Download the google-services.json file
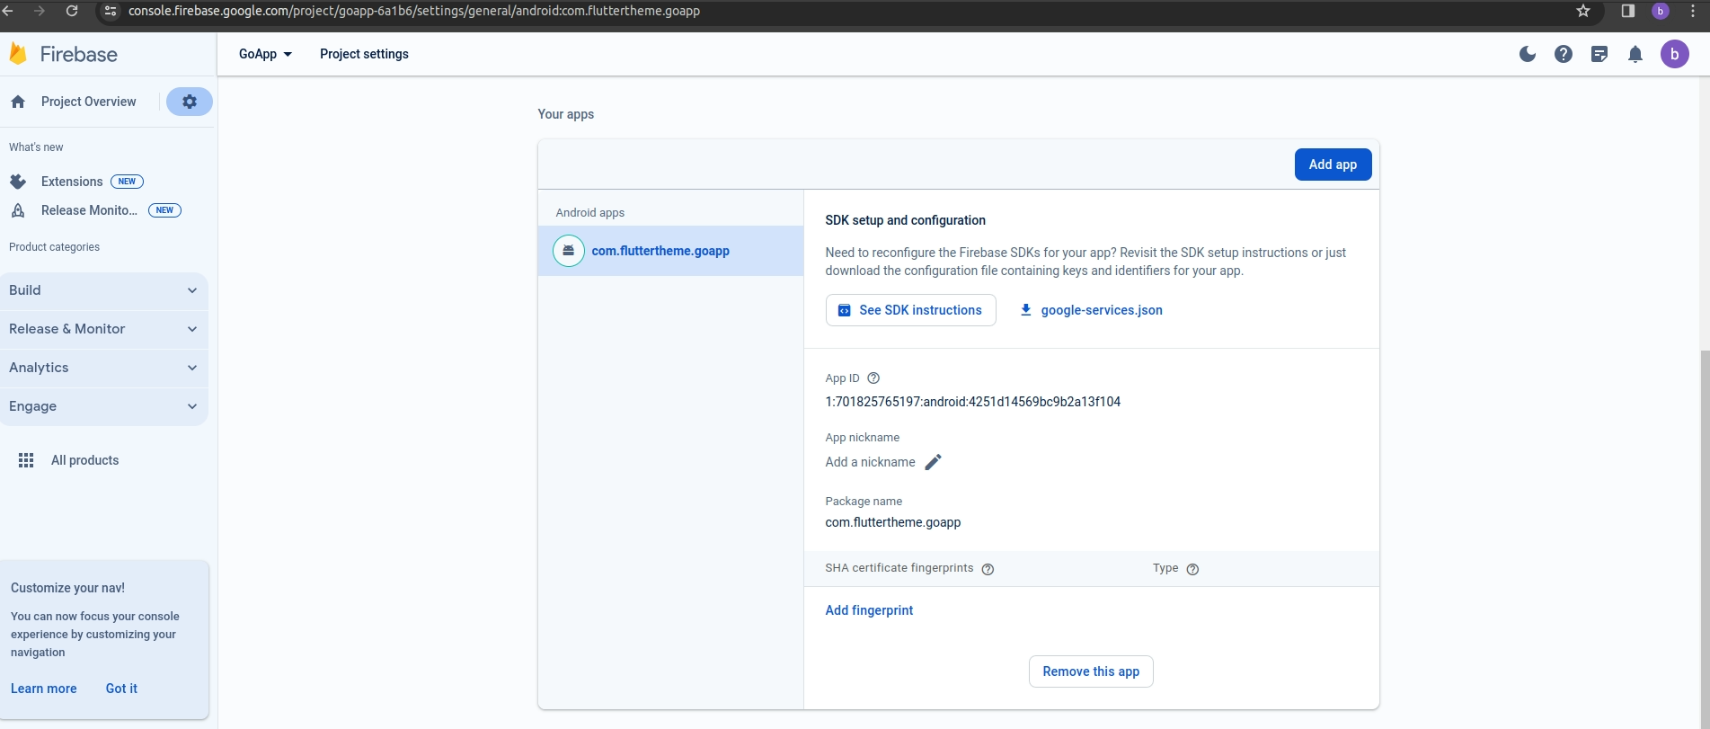1710x729 pixels. (1091, 310)
